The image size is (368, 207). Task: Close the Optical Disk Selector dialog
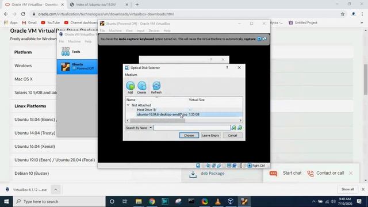(x=239, y=68)
